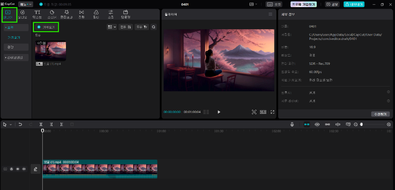Viewport: 395px width, 190px height.
Task: Open the Stickers (스티커) tab
Action: tap(52, 15)
